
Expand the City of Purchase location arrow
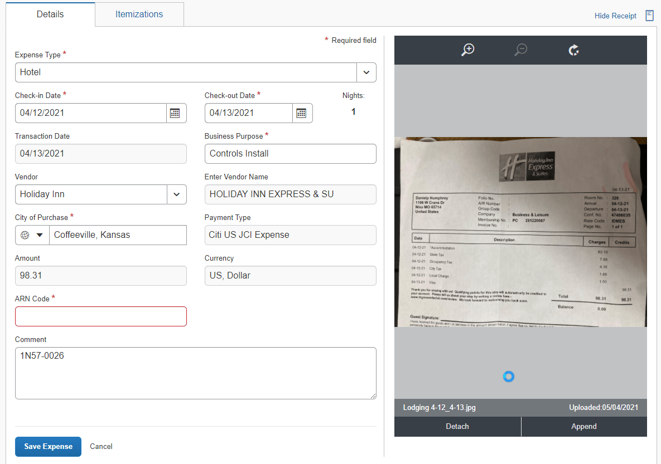coord(40,235)
